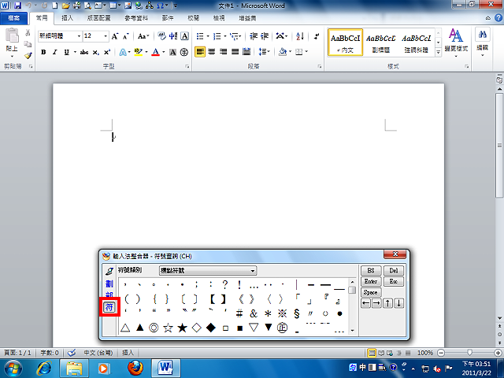
Task: Click the text effects icon
Action: (x=123, y=52)
